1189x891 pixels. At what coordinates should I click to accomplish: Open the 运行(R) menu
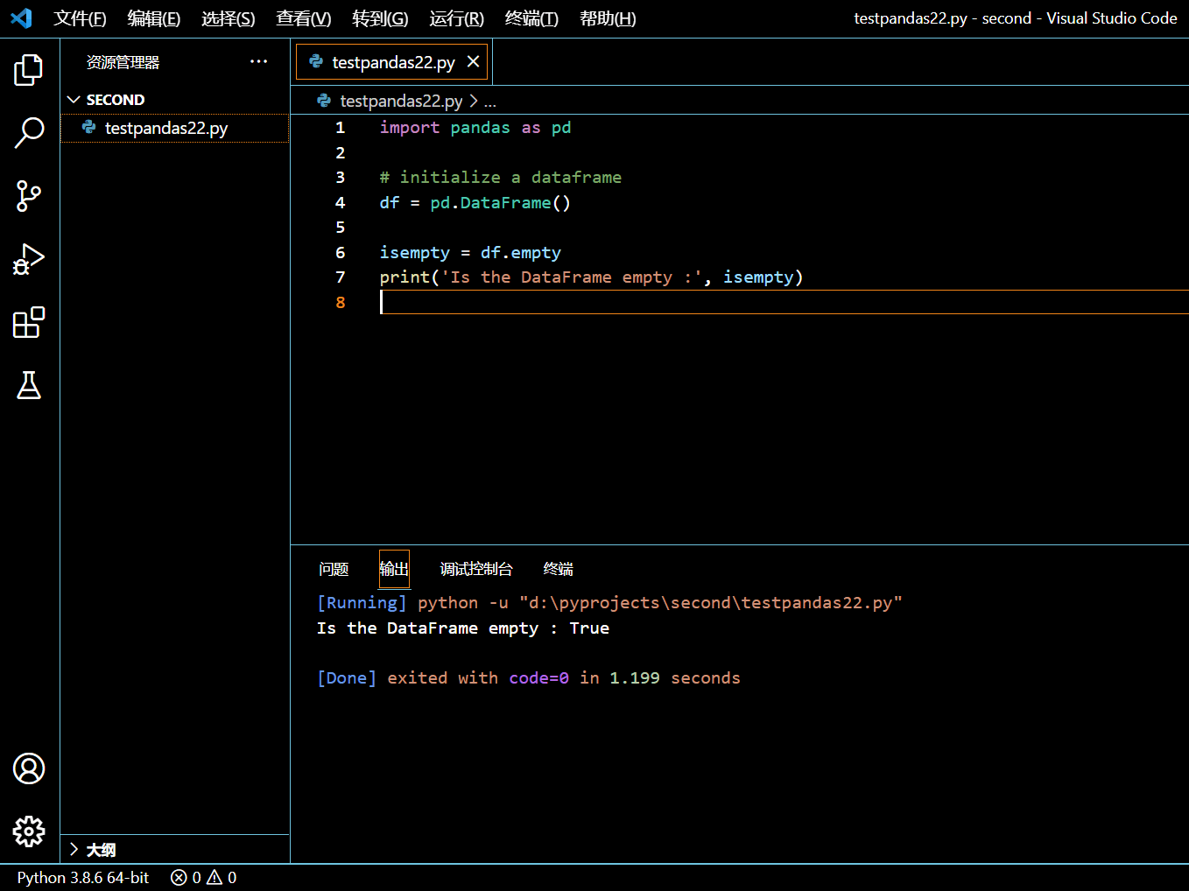tap(456, 18)
